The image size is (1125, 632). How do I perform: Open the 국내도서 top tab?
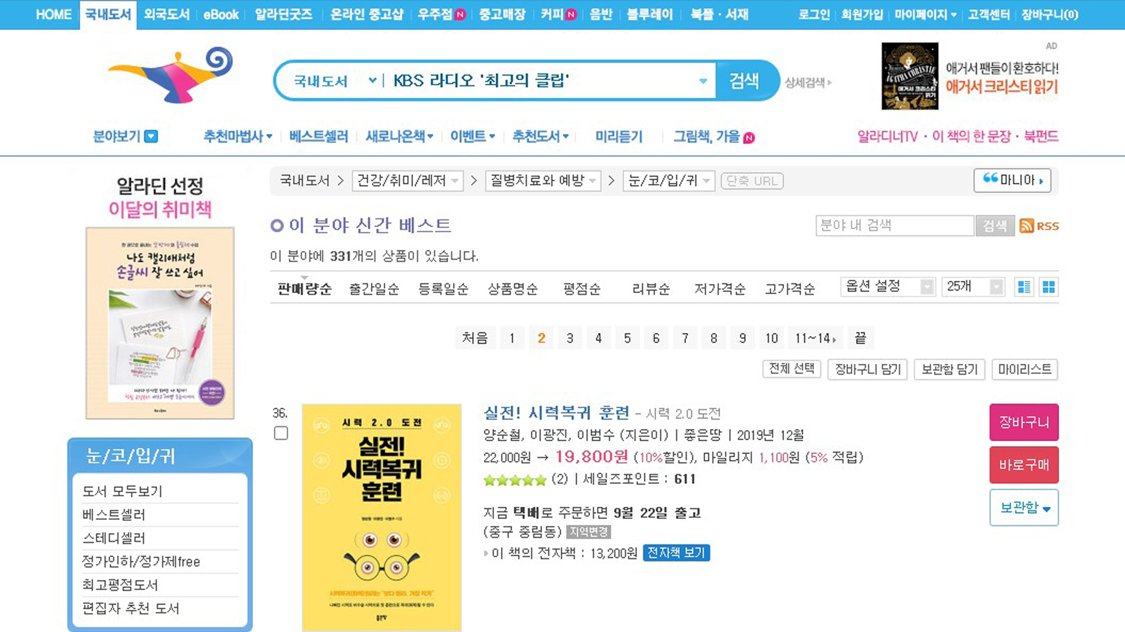click(108, 15)
